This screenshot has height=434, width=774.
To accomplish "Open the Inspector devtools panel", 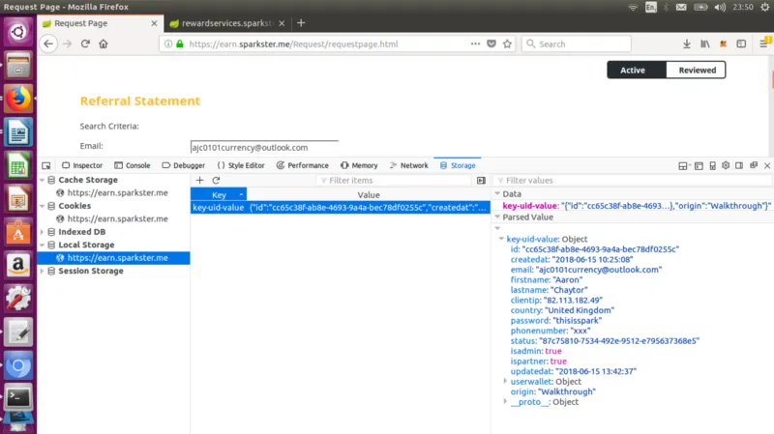I will pos(82,165).
